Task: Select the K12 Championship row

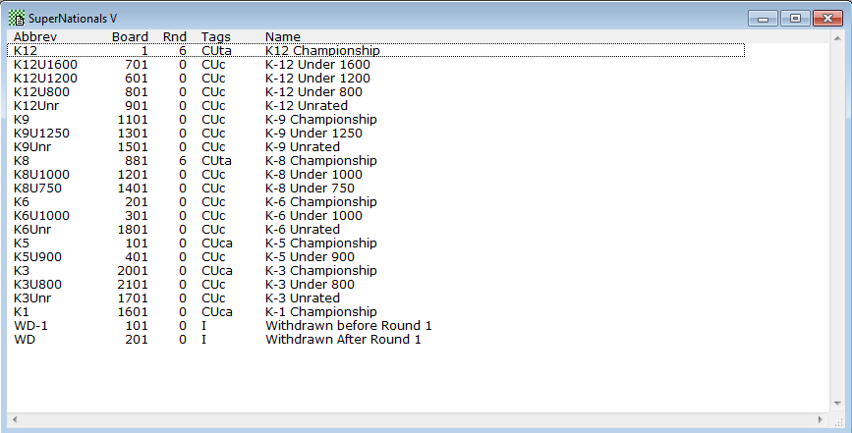Action: coord(321,50)
